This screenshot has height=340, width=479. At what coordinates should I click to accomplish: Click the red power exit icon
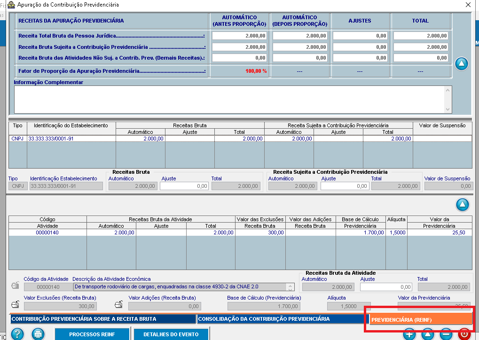(464, 334)
